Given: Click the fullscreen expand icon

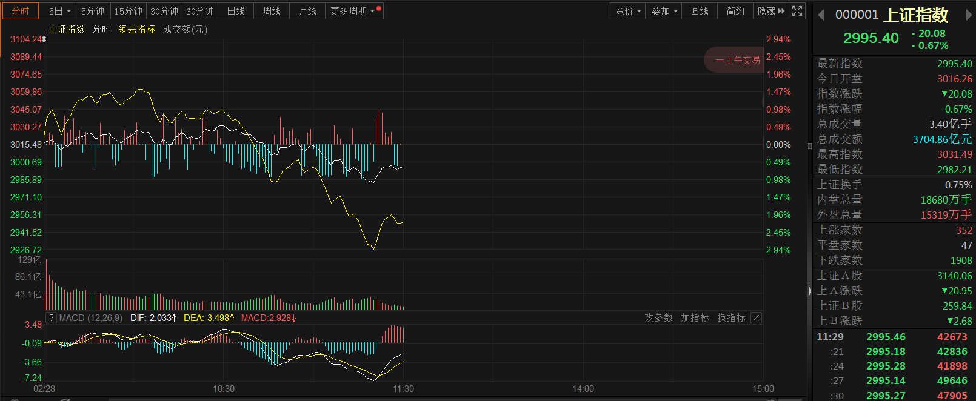Looking at the screenshot, I should (x=797, y=11).
